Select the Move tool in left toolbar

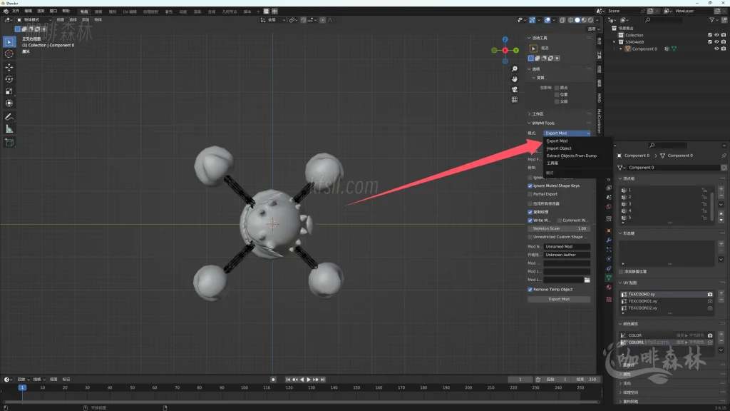click(x=9, y=66)
